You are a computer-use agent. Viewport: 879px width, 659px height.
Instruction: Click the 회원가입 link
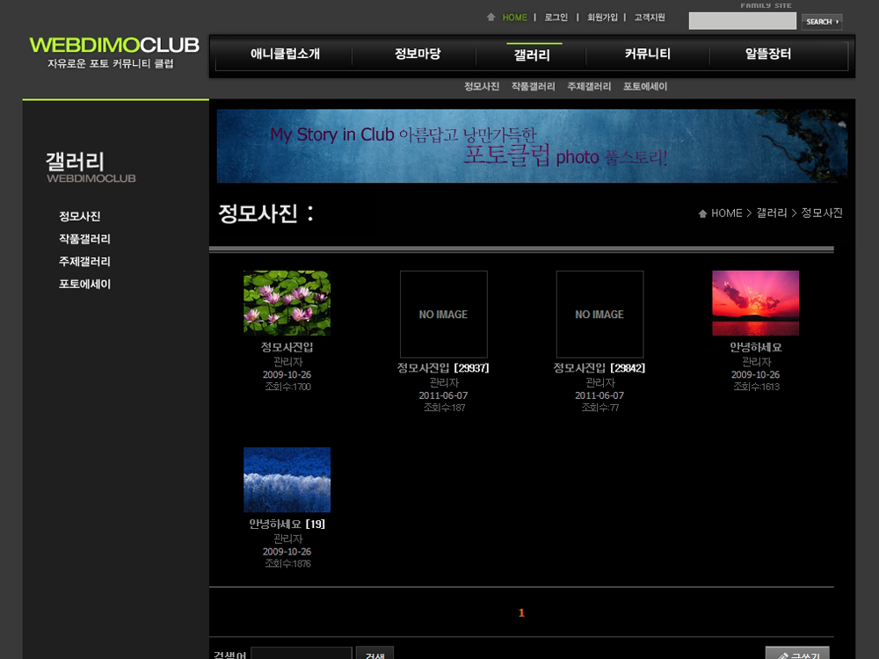point(602,18)
